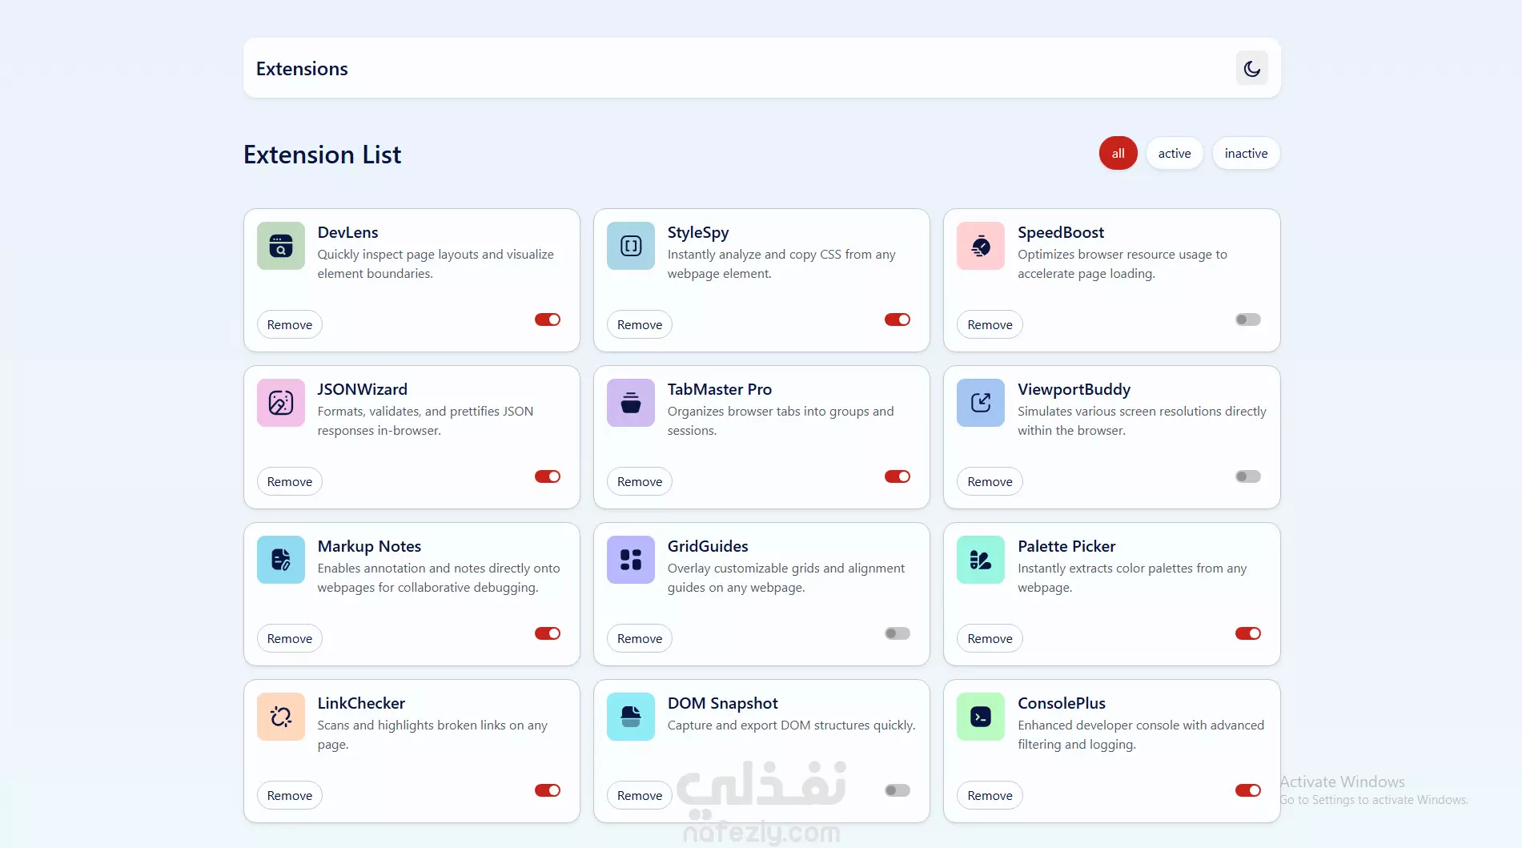Disable the ConsolePlus toggle
The width and height of the screenshot is (1522, 848).
1248,790
